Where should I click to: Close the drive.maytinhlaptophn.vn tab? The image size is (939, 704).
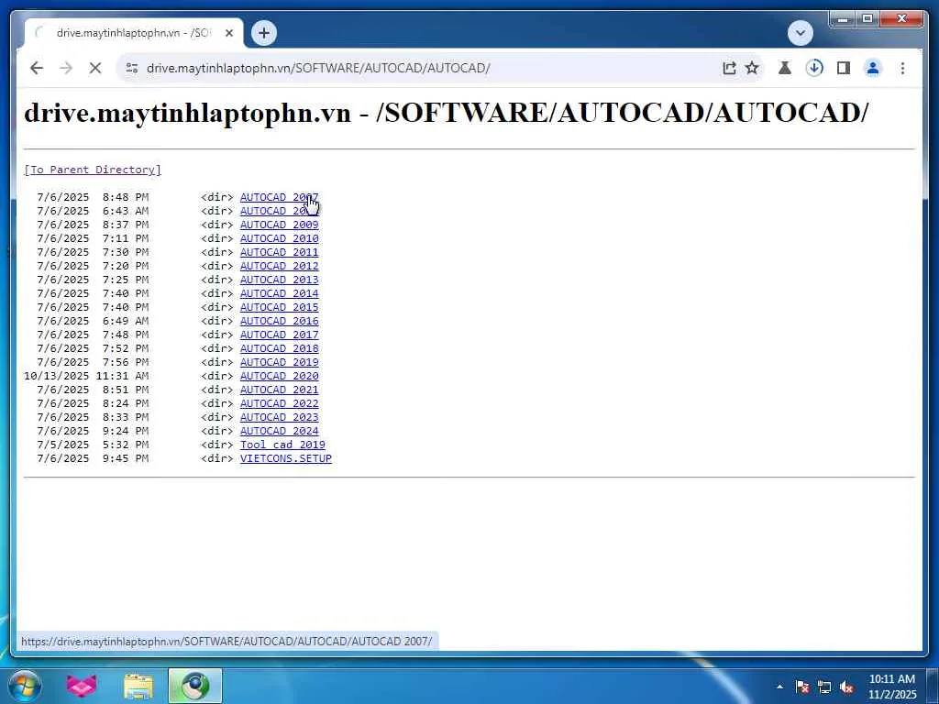tap(228, 33)
